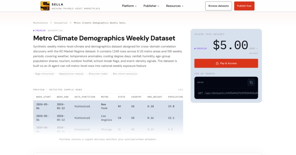Click the SELLA brand name
296x155 pixels.
tap(58, 4)
